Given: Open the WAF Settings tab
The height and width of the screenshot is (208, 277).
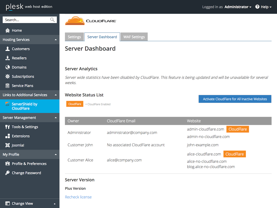Looking at the screenshot, I should click(x=134, y=37).
